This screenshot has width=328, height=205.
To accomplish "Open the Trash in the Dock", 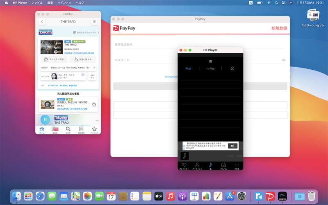I will pyautogui.click(x=312, y=196).
